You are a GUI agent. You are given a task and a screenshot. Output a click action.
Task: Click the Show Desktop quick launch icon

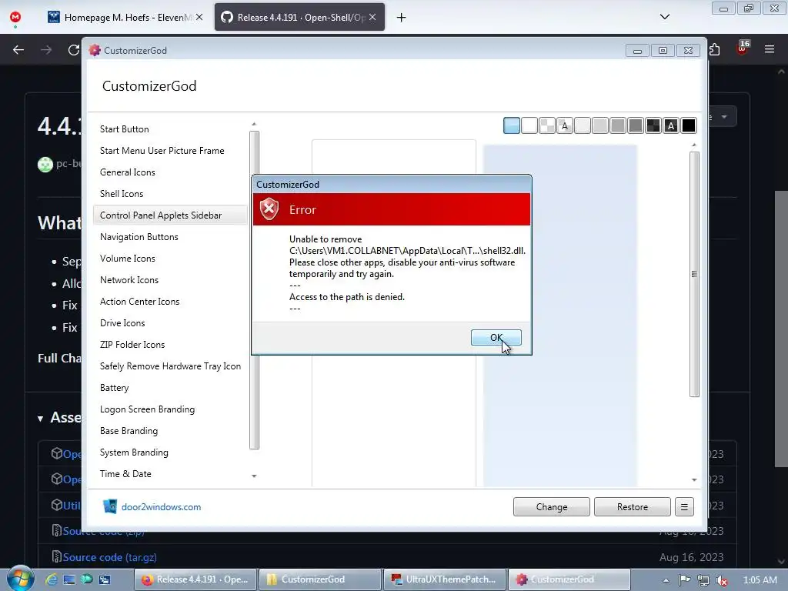68,579
